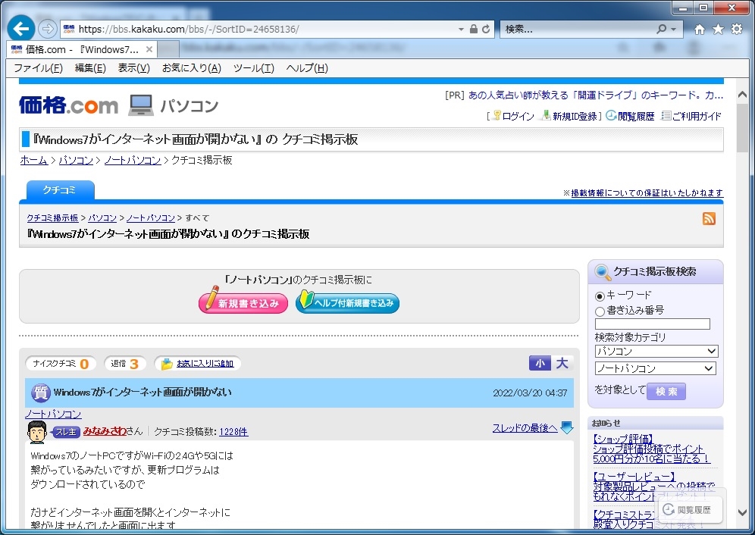
Task: Set text size to 大
Action: [562, 364]
